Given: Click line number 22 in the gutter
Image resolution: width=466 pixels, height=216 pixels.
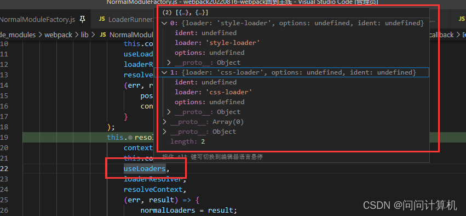Looking at the screenshot, I should tap(4, 169).
